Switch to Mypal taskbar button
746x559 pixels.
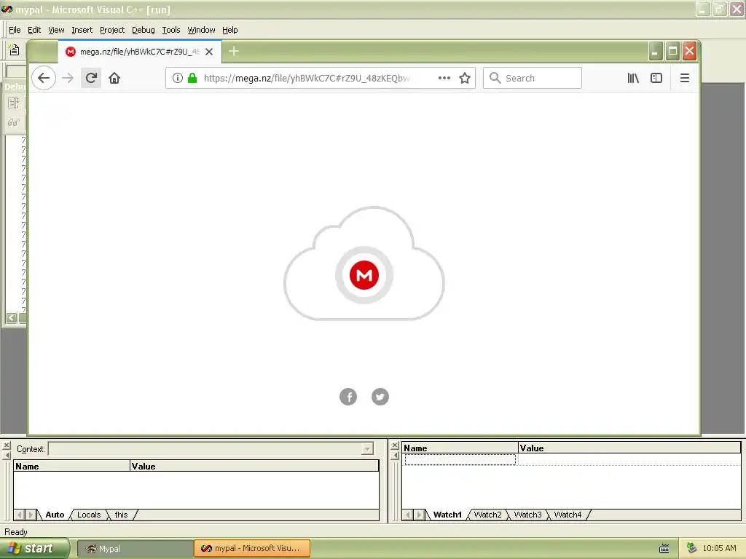[135, 549]
